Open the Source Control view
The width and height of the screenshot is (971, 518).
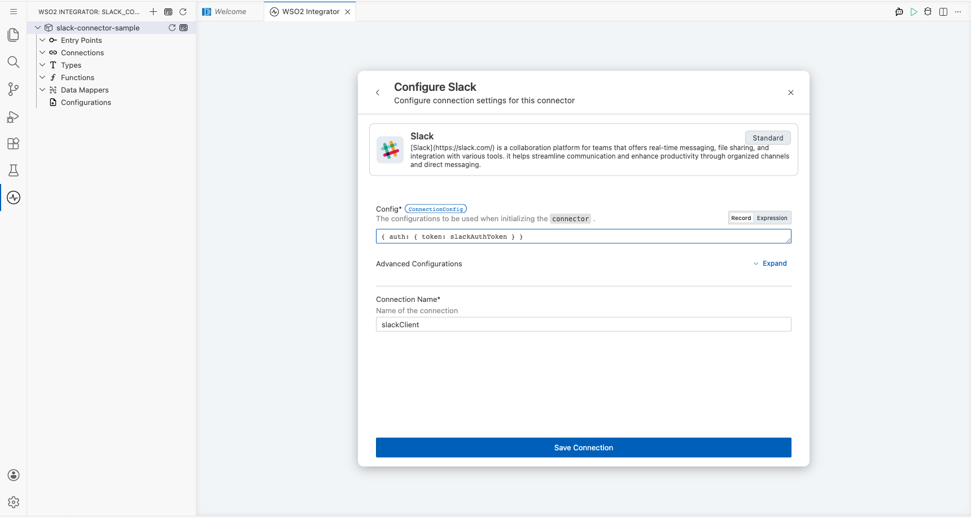[14, 89]
